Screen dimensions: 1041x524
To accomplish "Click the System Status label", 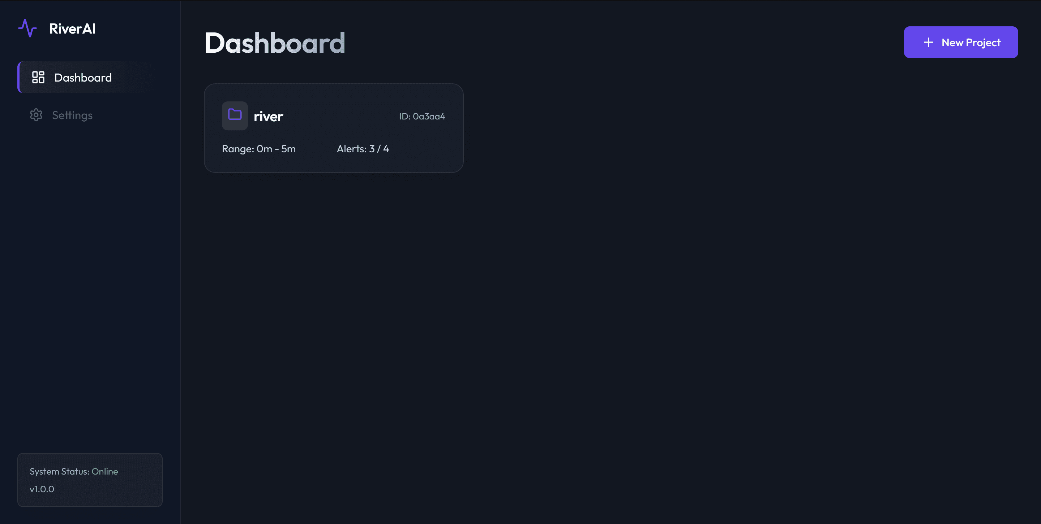I will point(59,472).
